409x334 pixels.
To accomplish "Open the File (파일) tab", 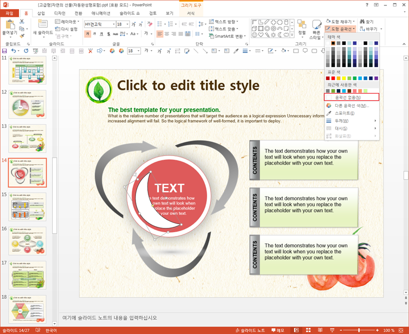I will pos(9,13).
